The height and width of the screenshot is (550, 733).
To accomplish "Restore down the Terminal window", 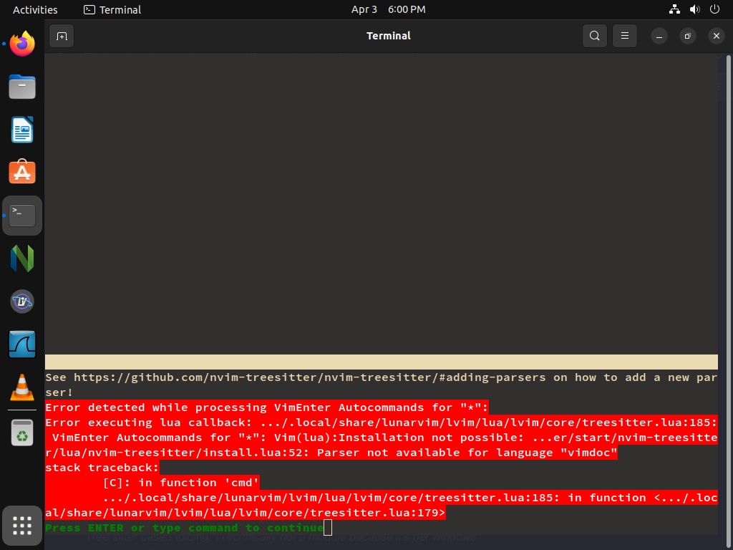I will point(688,36).
